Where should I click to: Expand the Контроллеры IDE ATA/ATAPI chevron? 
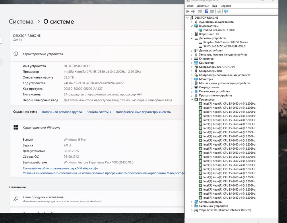point(192,67)
